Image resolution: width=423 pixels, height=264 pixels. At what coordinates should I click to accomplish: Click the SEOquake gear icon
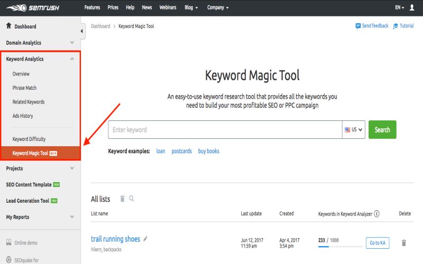[x=9, y=260]
